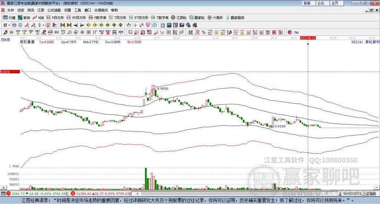
Task: Open 赢家服务 with dollar icon
Action: (235, 18)
